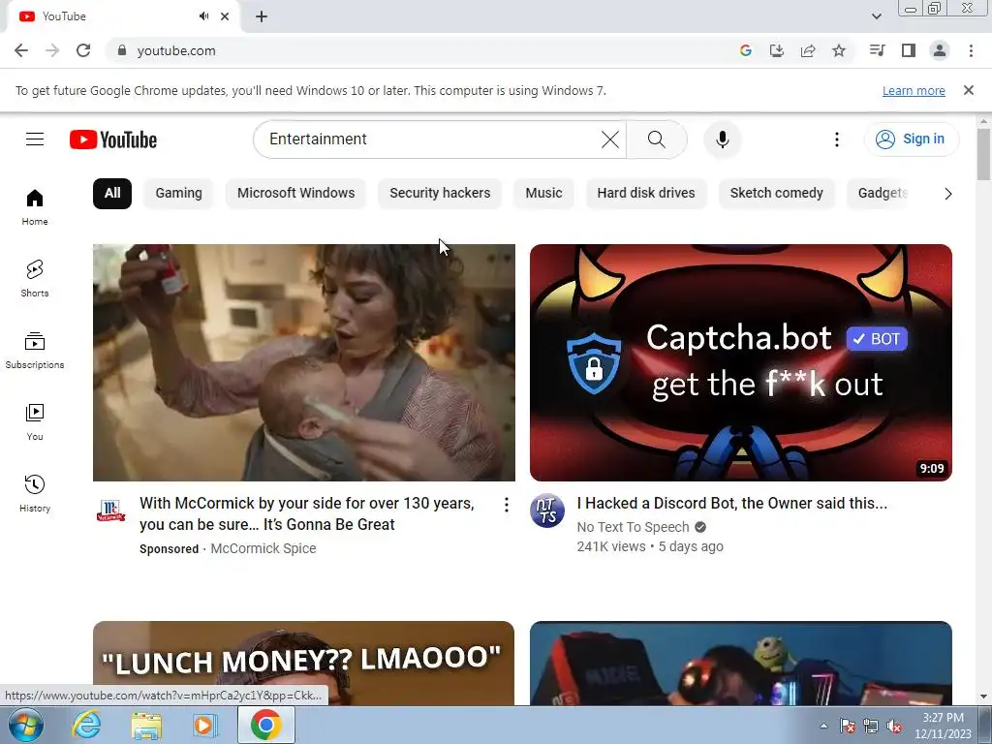Start voice search with microphone icon
The image size is (992, 744).
723,139
